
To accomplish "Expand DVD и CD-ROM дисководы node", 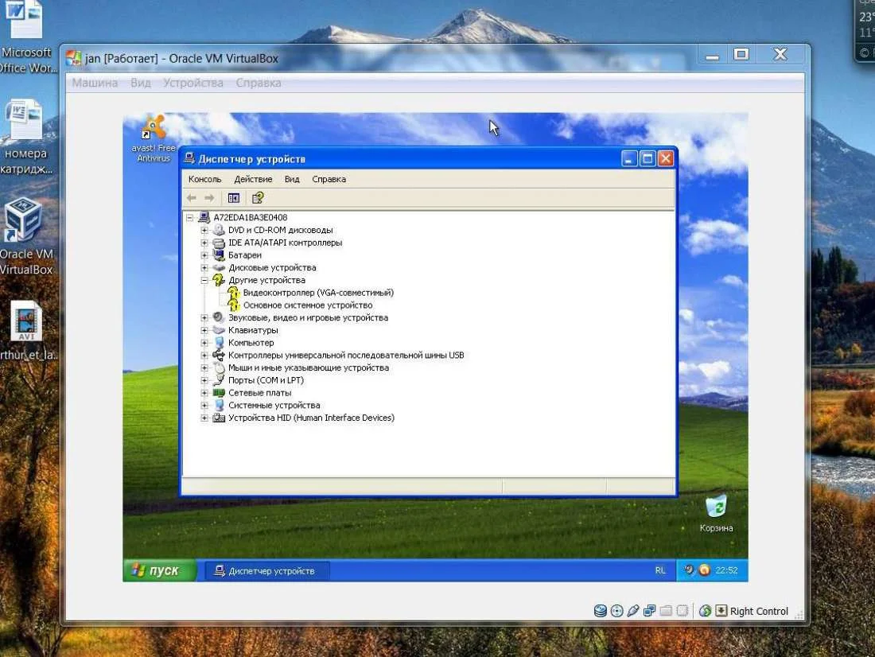I will coord(204,230).
